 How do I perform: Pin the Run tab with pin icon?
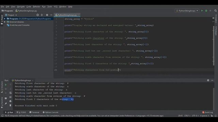tap(6, 103)
